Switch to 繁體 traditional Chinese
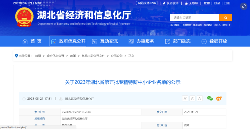Viewport: 250px width, 136px height. [207, 3]
